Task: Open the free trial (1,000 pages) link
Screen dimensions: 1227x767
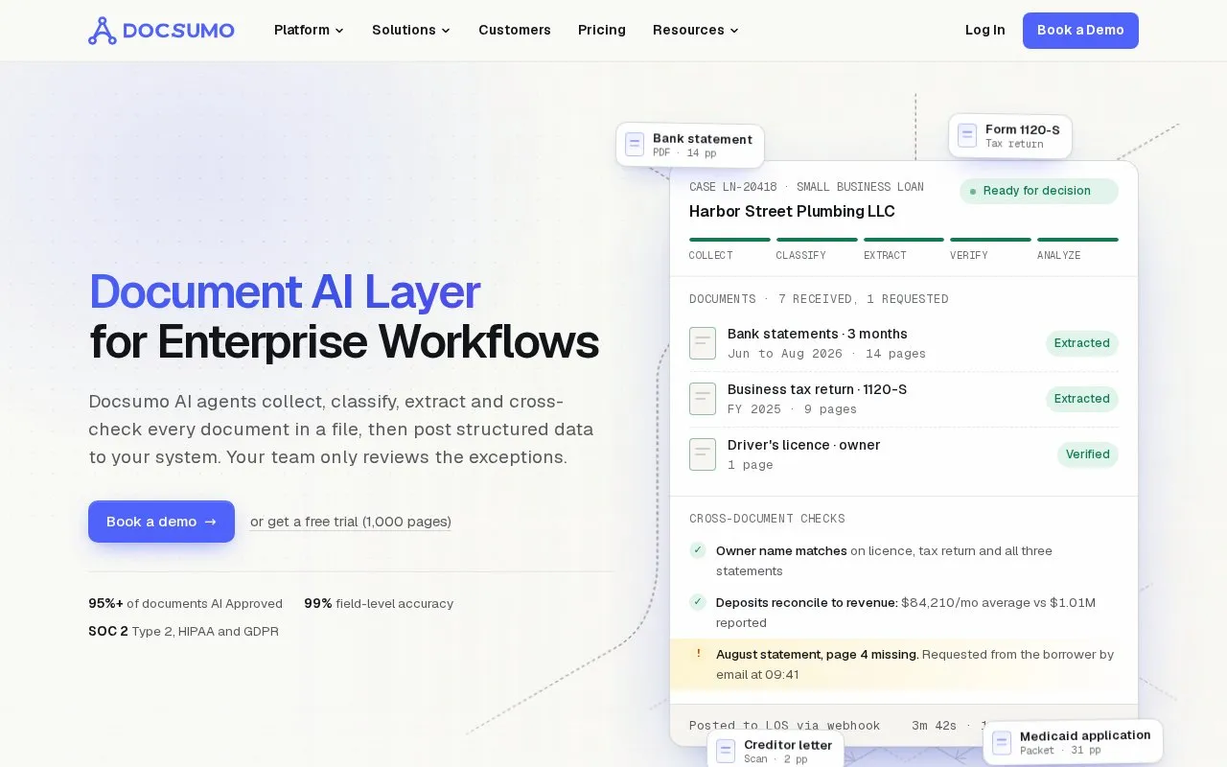Action: (351, 522)
